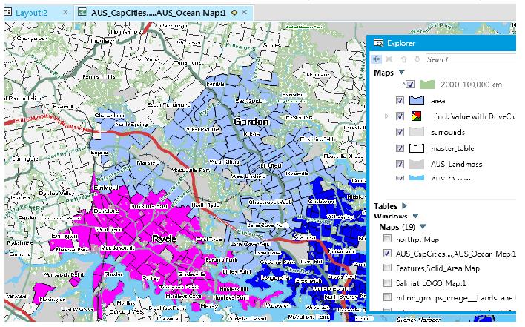Toggle visibility of the AUS_Landmass layer
Screen dimensions: 525x327
pos(400,164)
